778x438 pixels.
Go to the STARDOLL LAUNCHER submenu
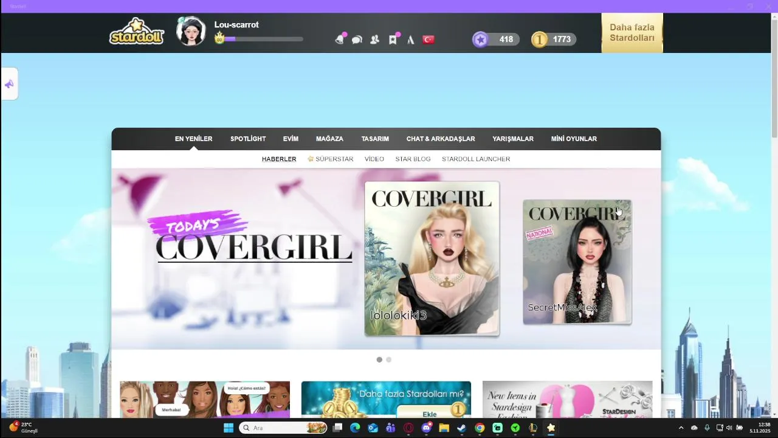click(476, 159)
